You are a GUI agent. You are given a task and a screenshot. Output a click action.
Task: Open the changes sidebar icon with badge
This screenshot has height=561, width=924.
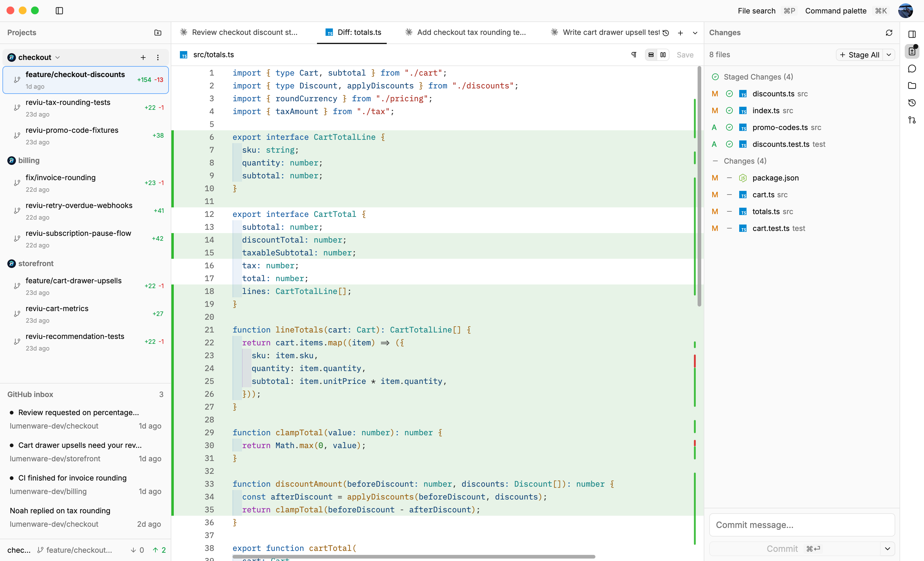(912, 51)
